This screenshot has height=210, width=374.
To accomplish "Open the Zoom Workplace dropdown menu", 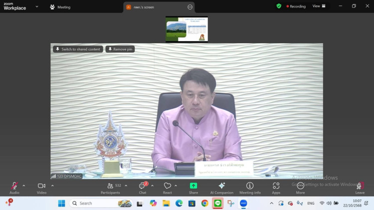I will point(37,7).
